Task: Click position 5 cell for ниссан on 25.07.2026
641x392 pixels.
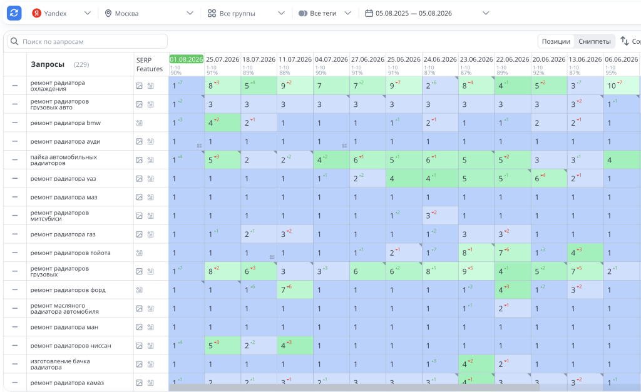Action: [x=223, y=346]
